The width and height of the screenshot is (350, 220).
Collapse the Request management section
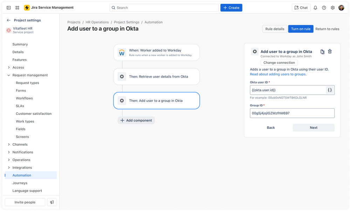tap(9, 75)
